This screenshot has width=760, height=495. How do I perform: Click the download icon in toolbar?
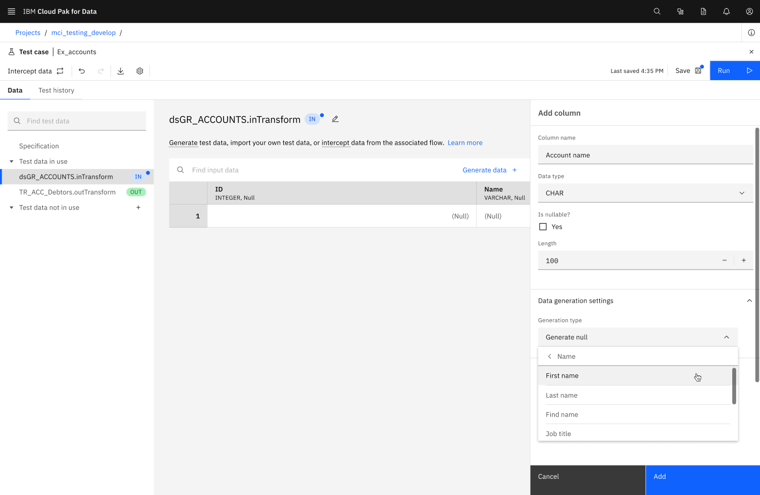(x=121, y=71)
